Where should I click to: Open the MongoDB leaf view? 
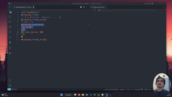pyautogui.click(x=10, y=43)
